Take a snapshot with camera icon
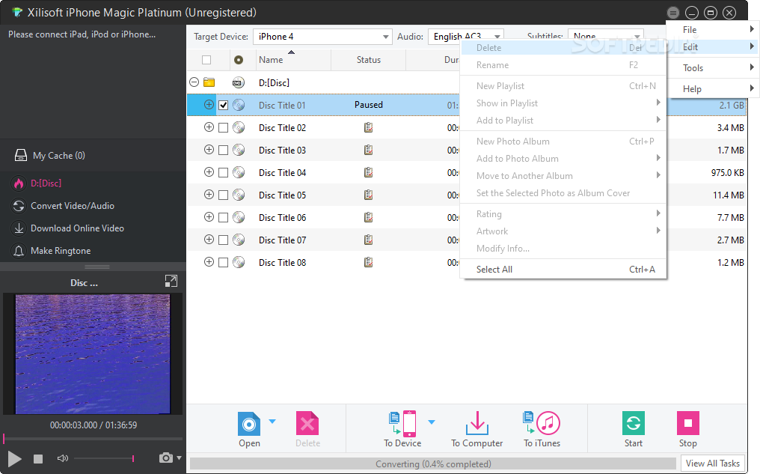 (166, 458)
